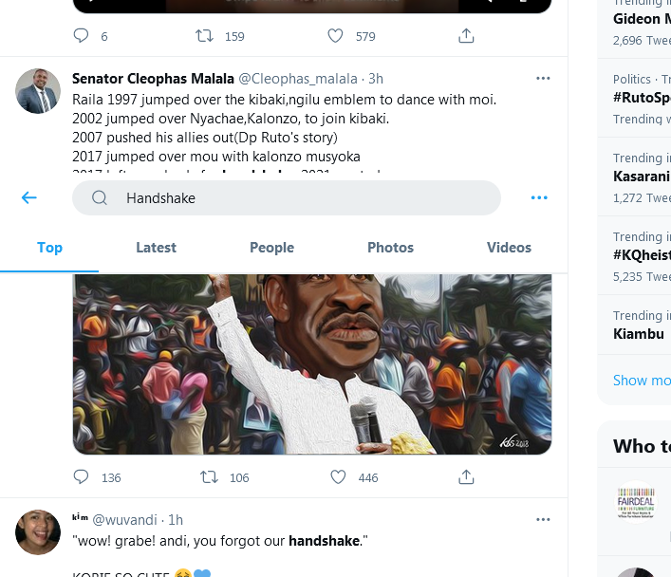Open search options three-dot menu

pos(539,197)
